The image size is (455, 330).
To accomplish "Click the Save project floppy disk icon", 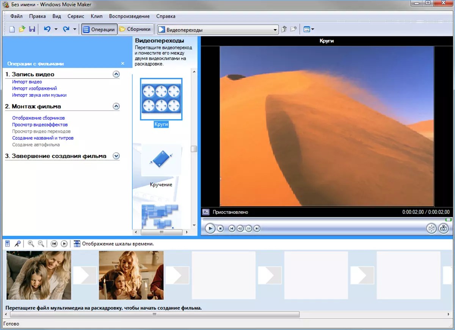I will (x=32, y=29).
